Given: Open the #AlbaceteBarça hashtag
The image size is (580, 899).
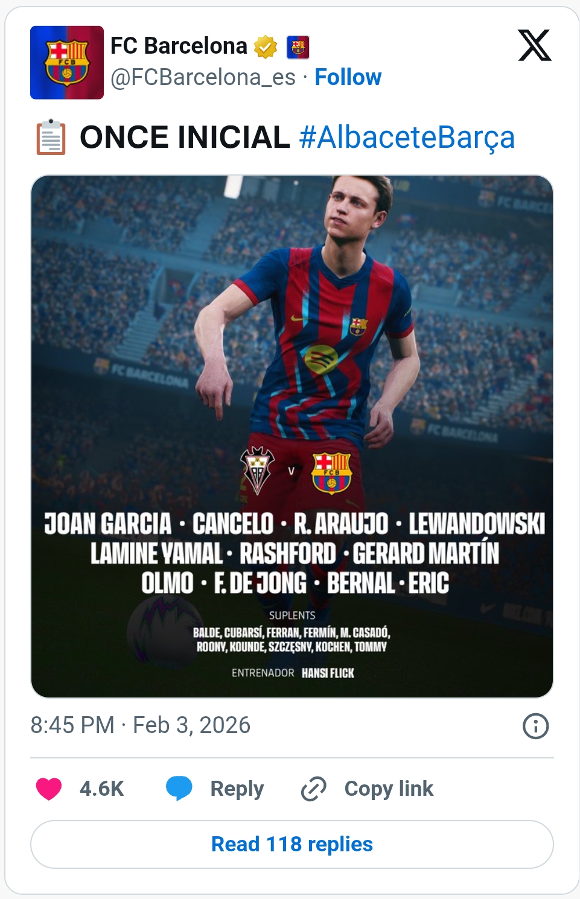Looking at the screenshot, I should [407, 138].
